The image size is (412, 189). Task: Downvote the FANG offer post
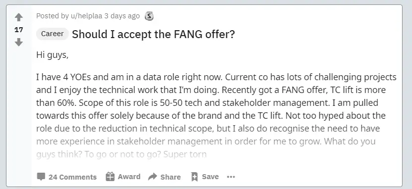(19, 42)
